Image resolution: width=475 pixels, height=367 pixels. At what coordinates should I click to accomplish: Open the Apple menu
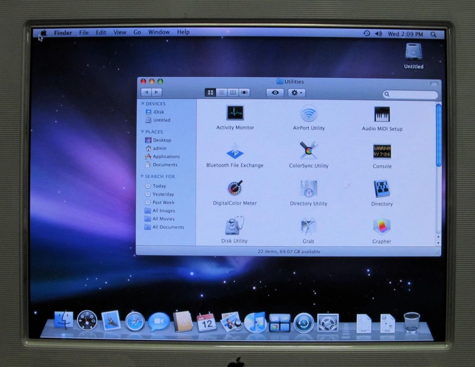[44, 33]
